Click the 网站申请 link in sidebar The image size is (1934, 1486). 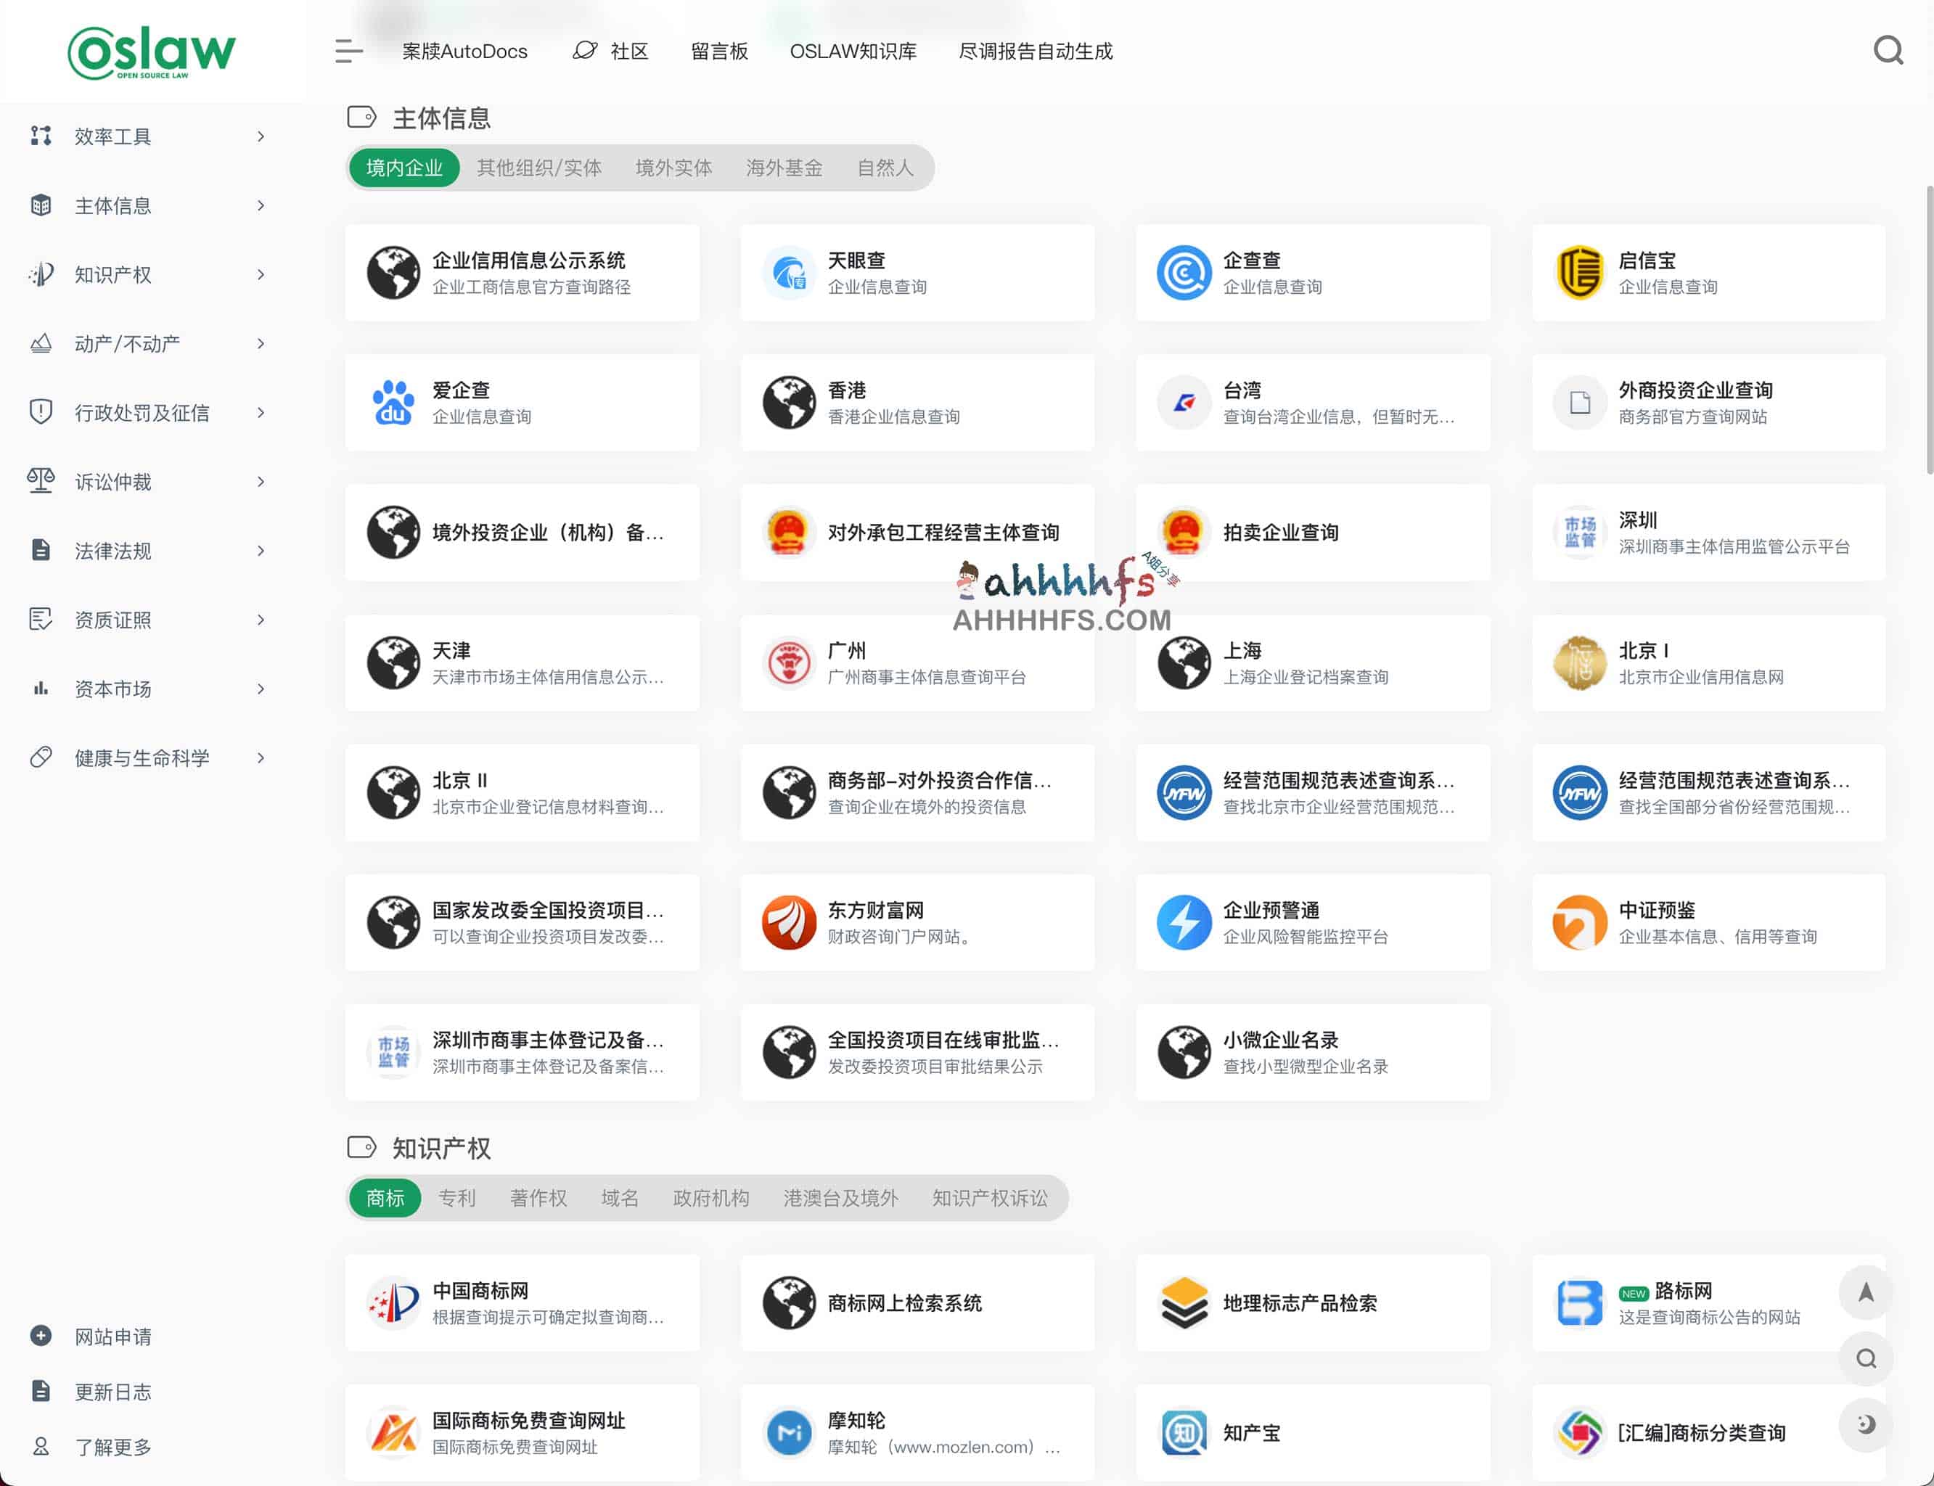[x=112, y=1337]
